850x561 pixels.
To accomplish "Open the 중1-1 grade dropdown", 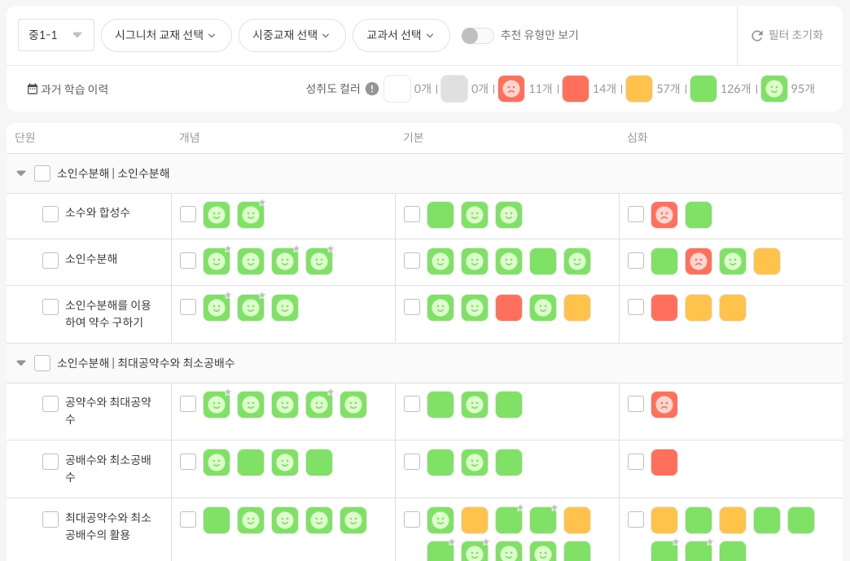I will tap(56, 35).
